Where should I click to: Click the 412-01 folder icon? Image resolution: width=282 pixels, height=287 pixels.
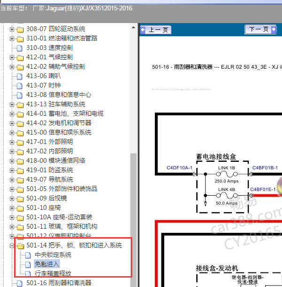[20, 58]
